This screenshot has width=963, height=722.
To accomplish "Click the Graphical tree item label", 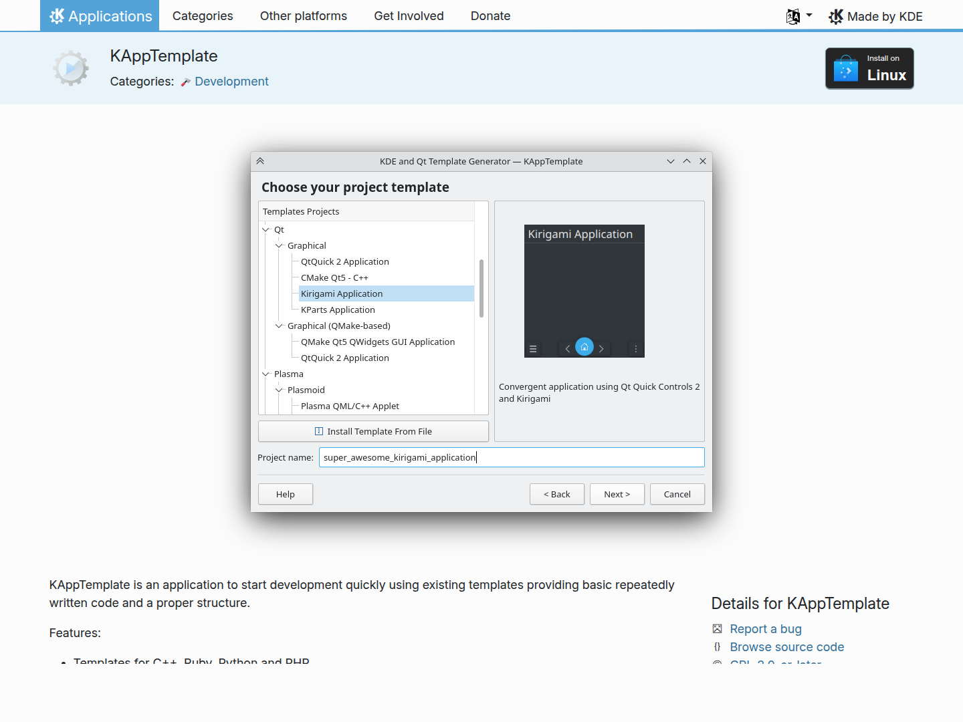I will coord(307,245).
